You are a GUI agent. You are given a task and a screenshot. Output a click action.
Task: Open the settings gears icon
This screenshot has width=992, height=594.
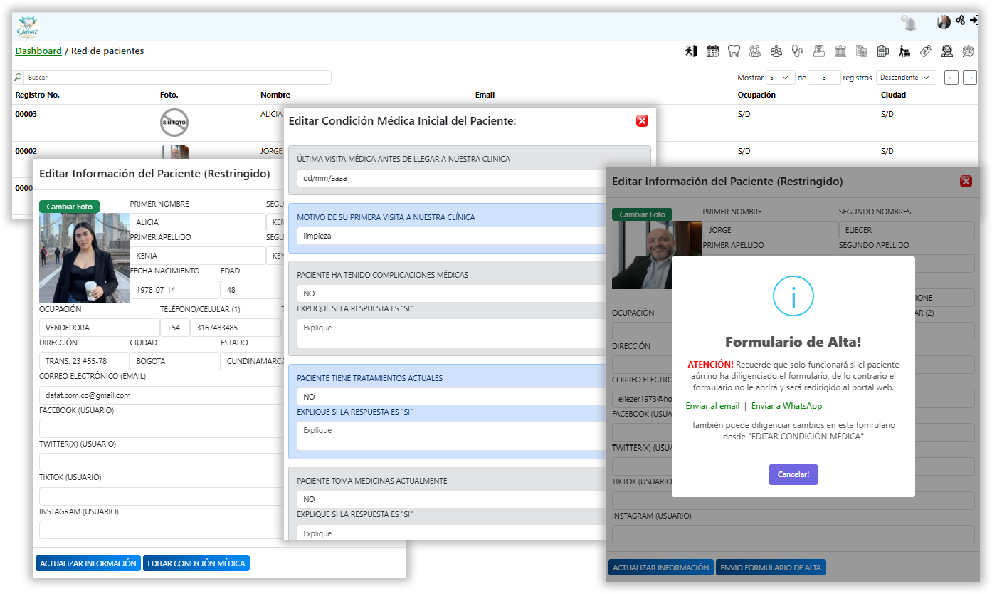click(x=961, y=21)
